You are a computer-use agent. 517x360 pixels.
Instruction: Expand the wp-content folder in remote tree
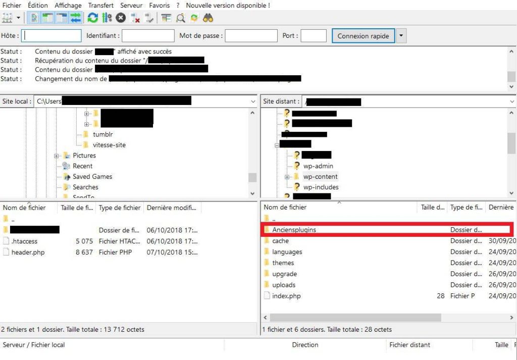coord(287,177)
